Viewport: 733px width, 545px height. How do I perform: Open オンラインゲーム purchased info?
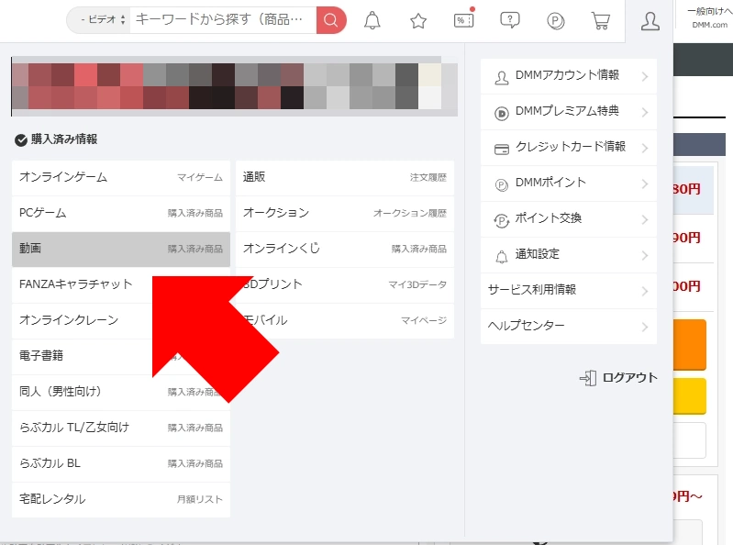pos(121,178)
